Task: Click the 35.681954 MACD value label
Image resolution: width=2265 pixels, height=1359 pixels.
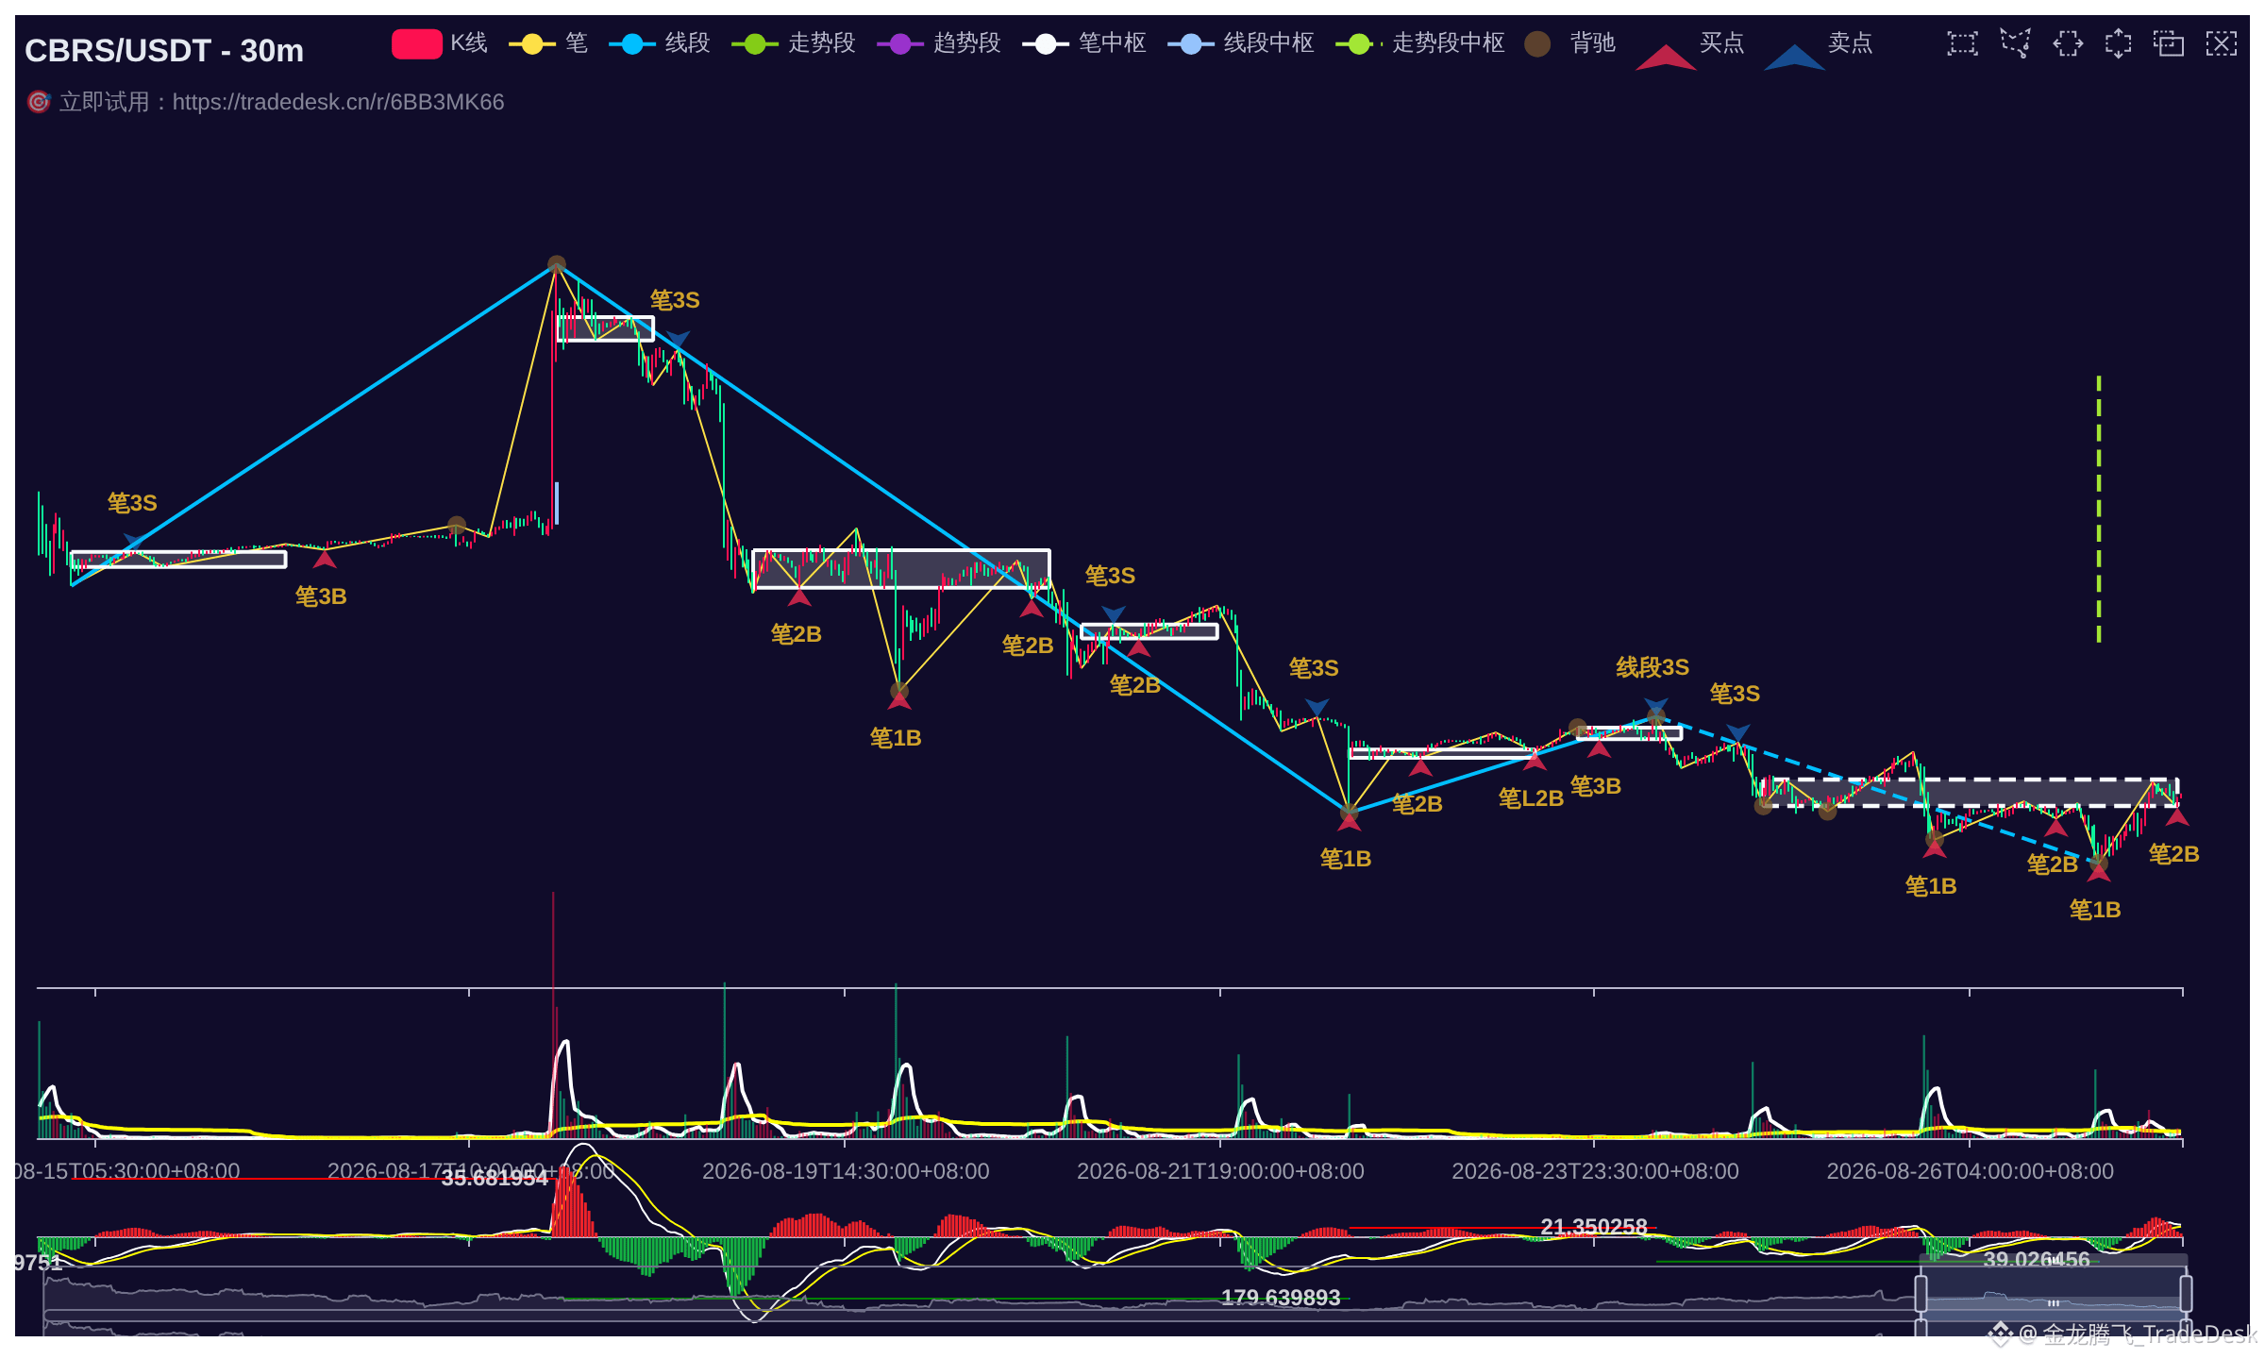Action: click(495, 1178)
